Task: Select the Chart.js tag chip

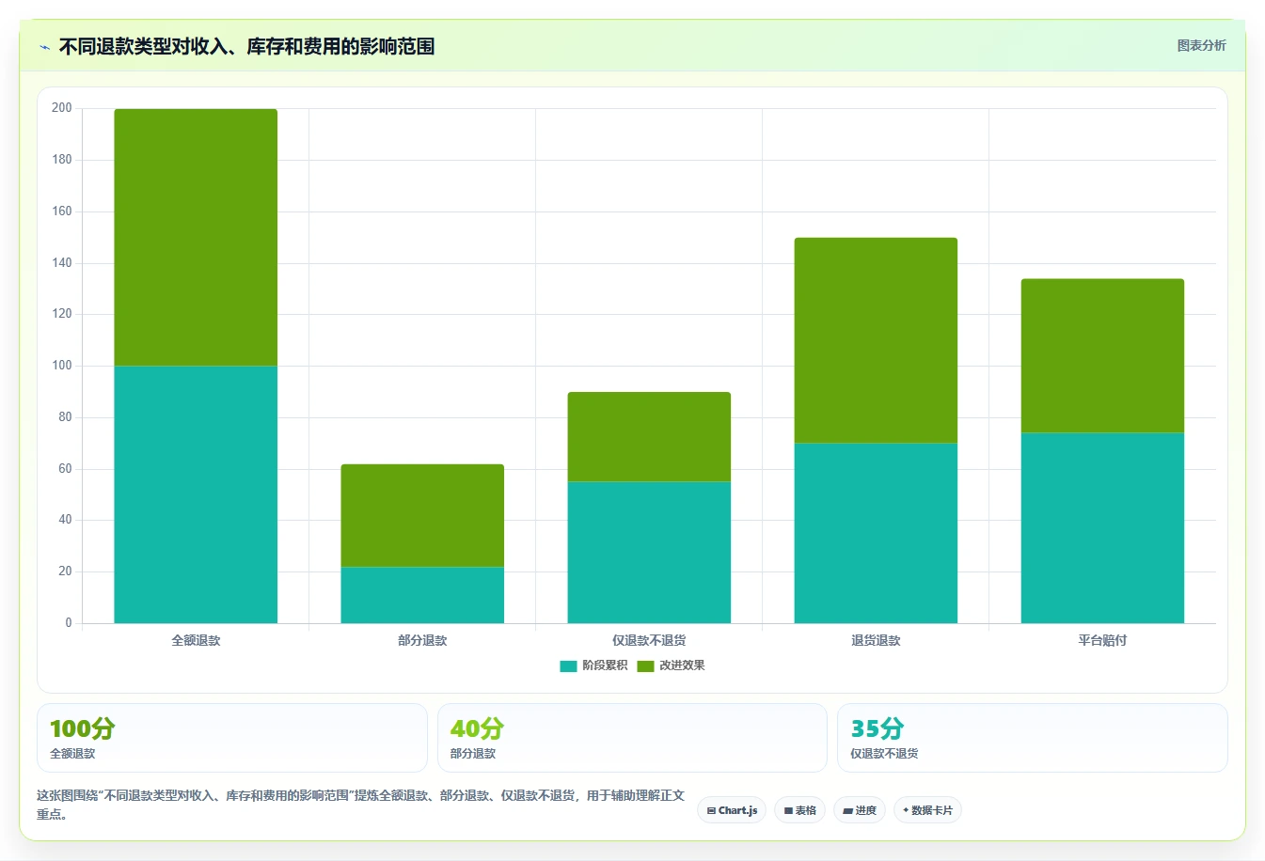Action: point(732,810)
